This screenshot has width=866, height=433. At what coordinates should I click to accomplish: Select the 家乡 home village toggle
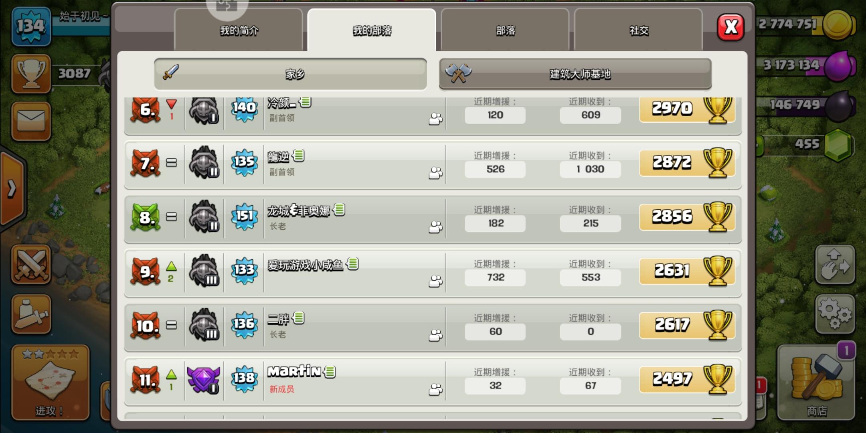tap(291, 74)
